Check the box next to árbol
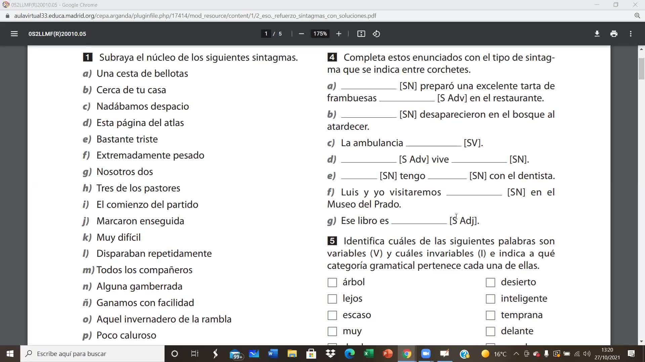The image size is (645, 362). click(x=332, y=283)
